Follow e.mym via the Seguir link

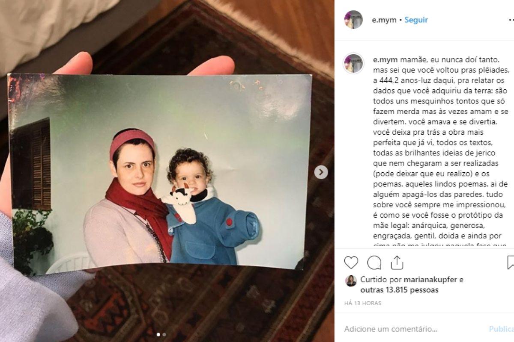[416, 20]
